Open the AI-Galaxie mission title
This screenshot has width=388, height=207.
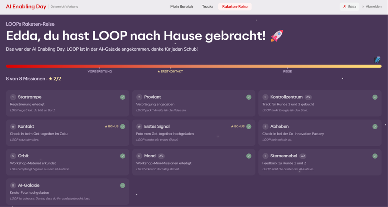coord(29,185)
